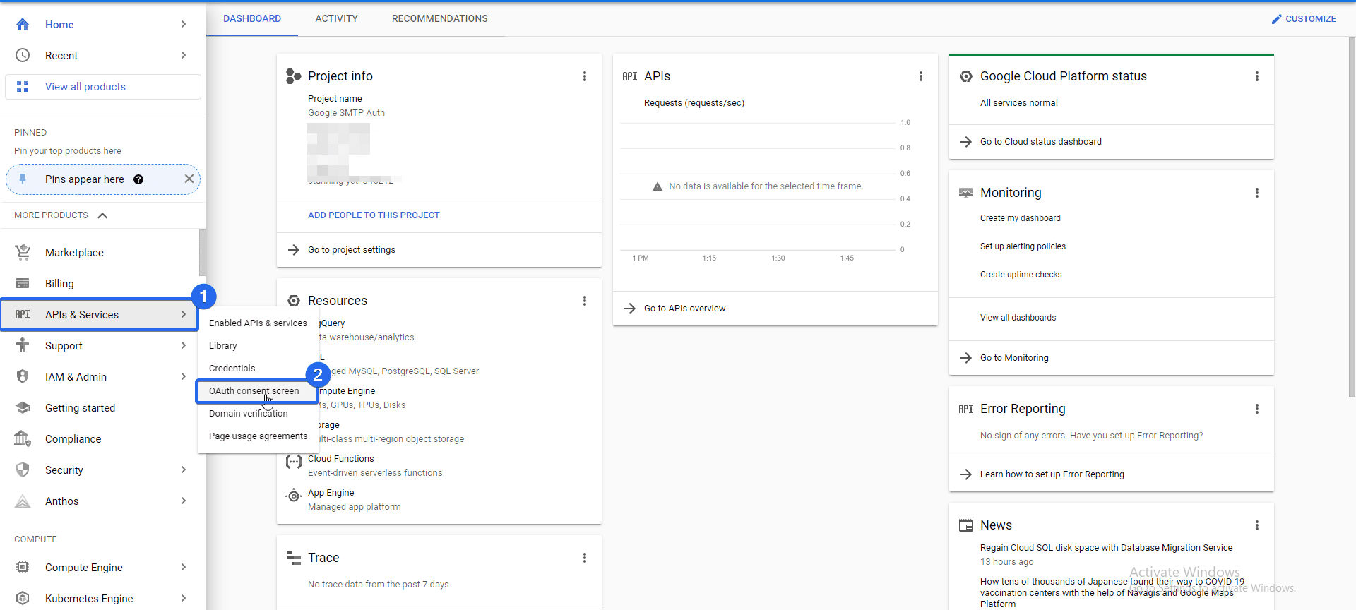The width and height of the screenshot is (1356, 610).
Task: Click ADD PEOPLE TO THIS PROJECT
Action: tap(374, 215)
